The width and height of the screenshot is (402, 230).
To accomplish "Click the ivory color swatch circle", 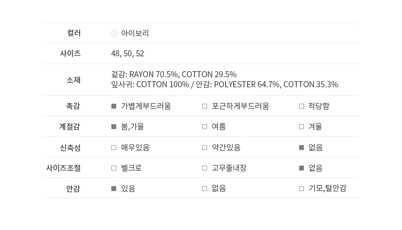I will pos(115,33).
